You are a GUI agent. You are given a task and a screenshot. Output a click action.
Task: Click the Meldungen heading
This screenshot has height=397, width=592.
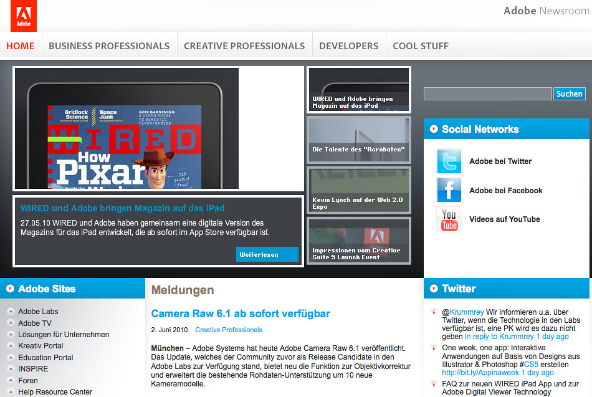183,290
